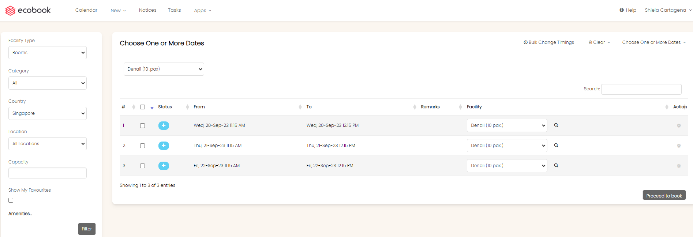Click the ecobook logo icon
This screenshot has width=693, height=237.
pos(10,11)
